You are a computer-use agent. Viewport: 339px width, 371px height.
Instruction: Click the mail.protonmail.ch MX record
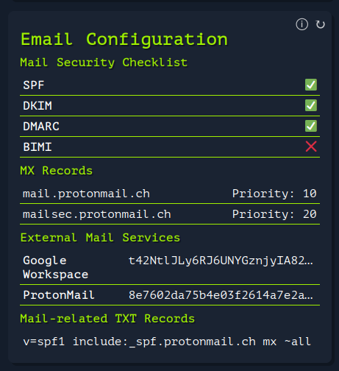tap(86, 194)
